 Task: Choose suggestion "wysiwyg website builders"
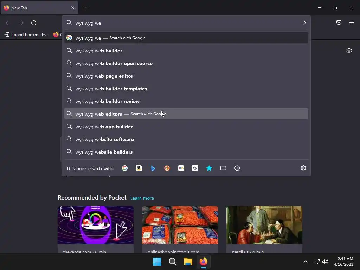point(186,152)
